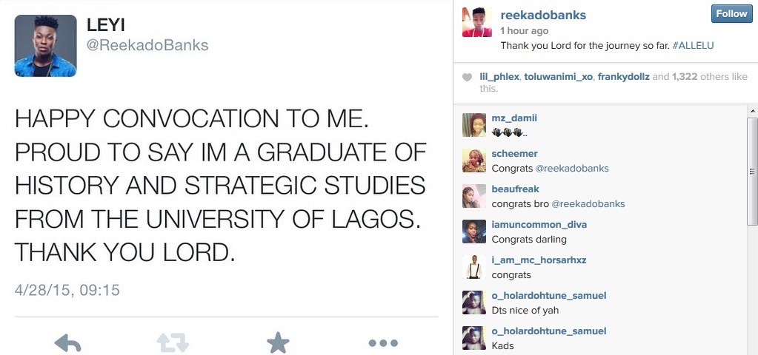Image resolution: width=758 pixels, height=355 pixels.
Task: Click reekadobanks Instagram avatar
Action: [477, 22]
